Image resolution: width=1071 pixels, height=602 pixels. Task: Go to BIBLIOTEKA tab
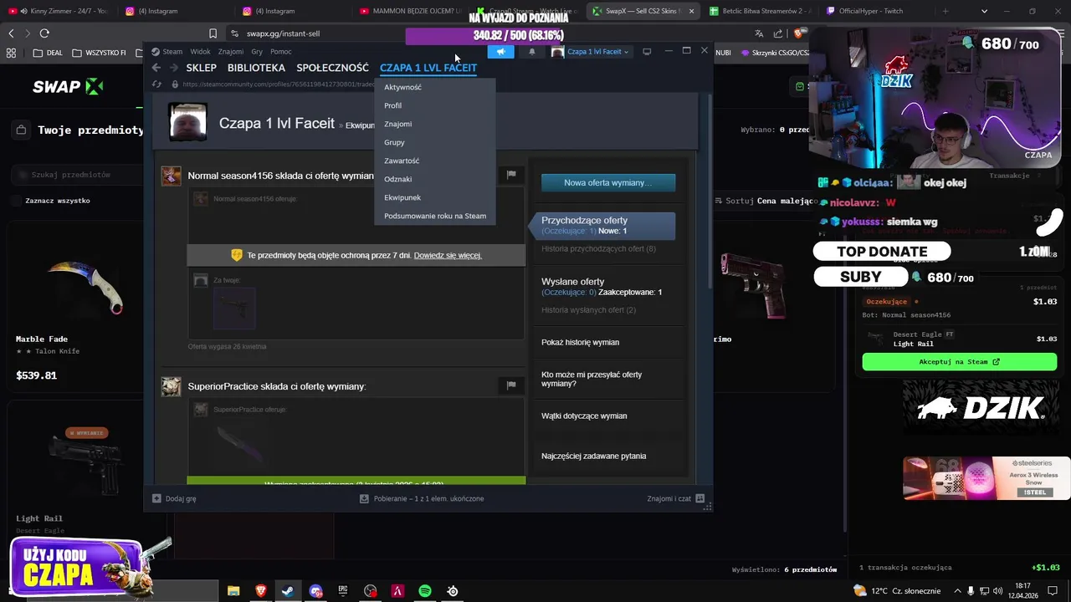pyautogui.click(x=256, y=68)
